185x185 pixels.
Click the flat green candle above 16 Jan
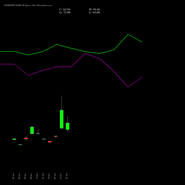44,139
